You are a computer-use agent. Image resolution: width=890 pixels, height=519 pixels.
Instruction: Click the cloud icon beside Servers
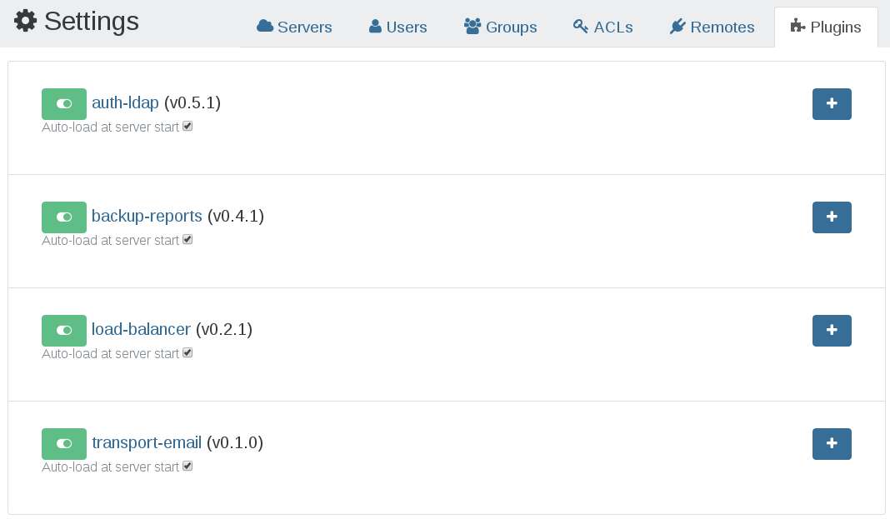coord(265,26)
